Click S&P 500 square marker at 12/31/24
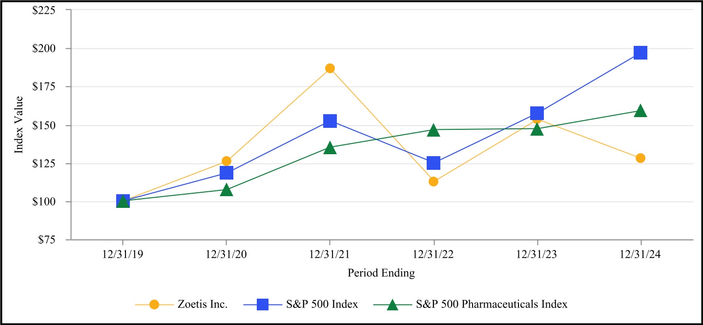The image size is (703, 325). 641,53
